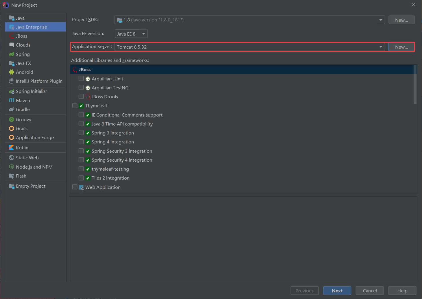Click the Maven m icon
This screenshot has width=422, height=299.
point(12,100)
